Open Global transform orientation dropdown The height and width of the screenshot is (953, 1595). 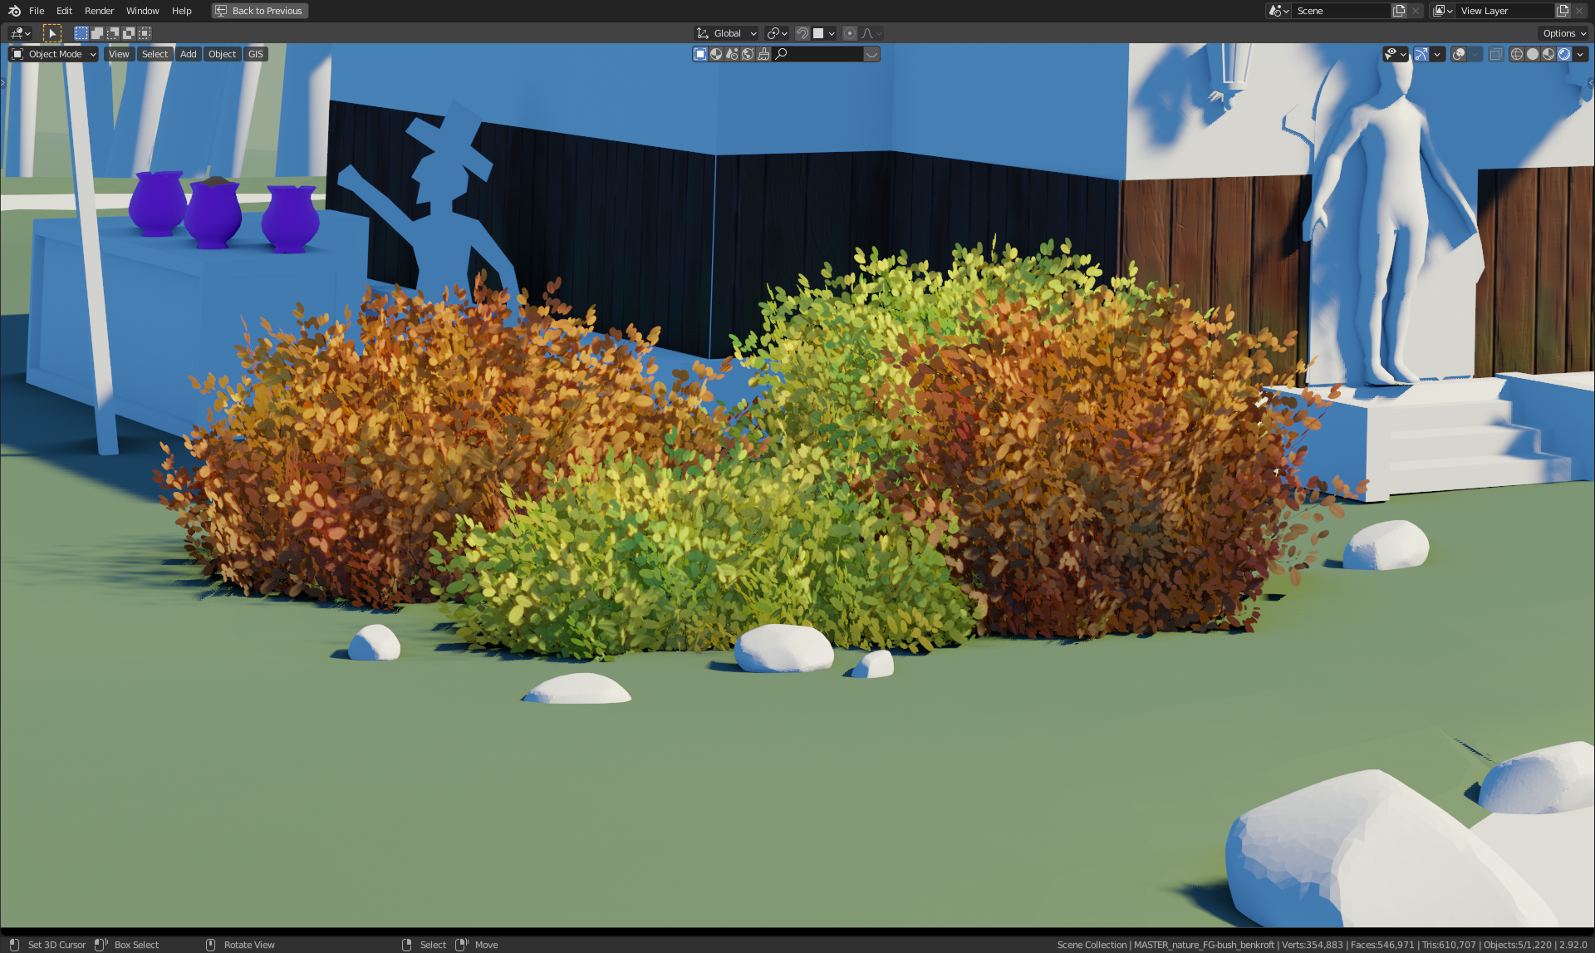[x=727, y=33]
